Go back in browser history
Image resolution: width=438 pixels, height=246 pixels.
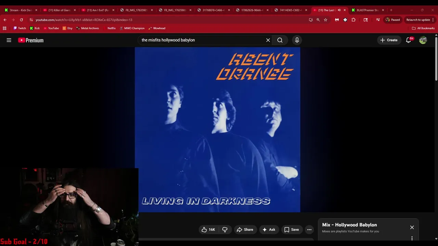(5, 20)
